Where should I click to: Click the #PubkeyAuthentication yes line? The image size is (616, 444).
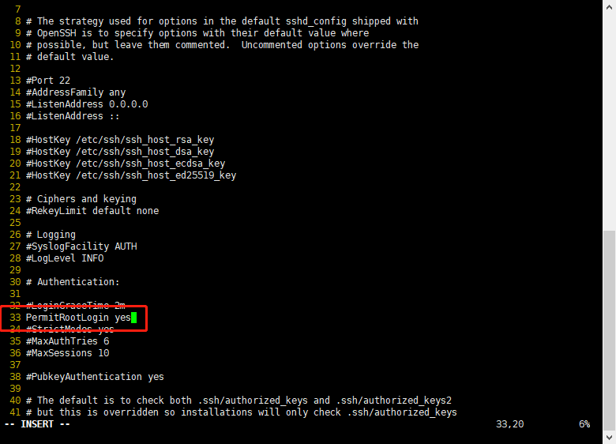(95, 377)
